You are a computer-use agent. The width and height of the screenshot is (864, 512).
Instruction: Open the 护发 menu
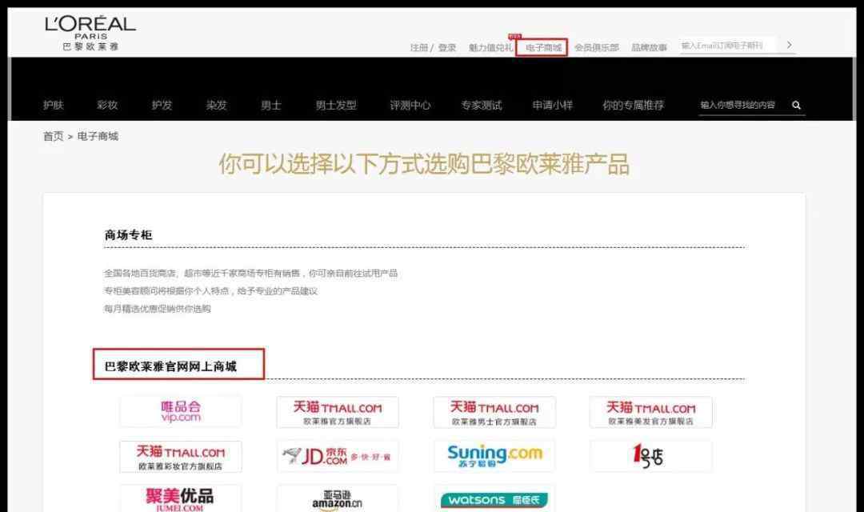(x=162, y=105)
